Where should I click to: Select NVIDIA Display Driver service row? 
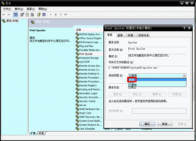tap(89, 34)
